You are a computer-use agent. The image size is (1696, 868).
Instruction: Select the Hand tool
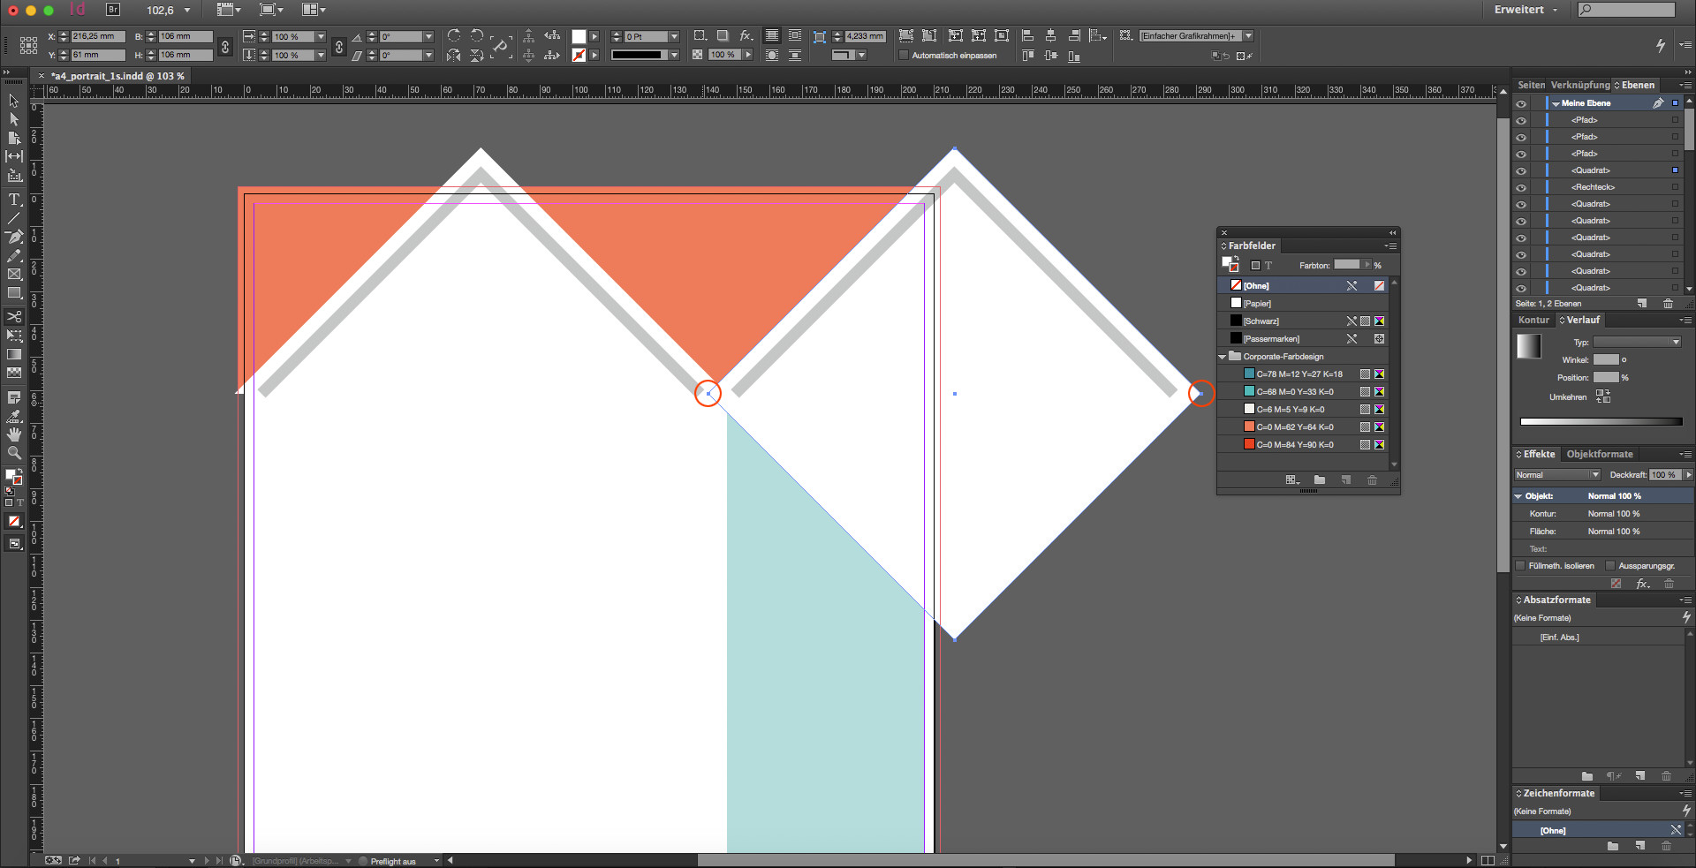pyautogui.click(x=14, y=434)
